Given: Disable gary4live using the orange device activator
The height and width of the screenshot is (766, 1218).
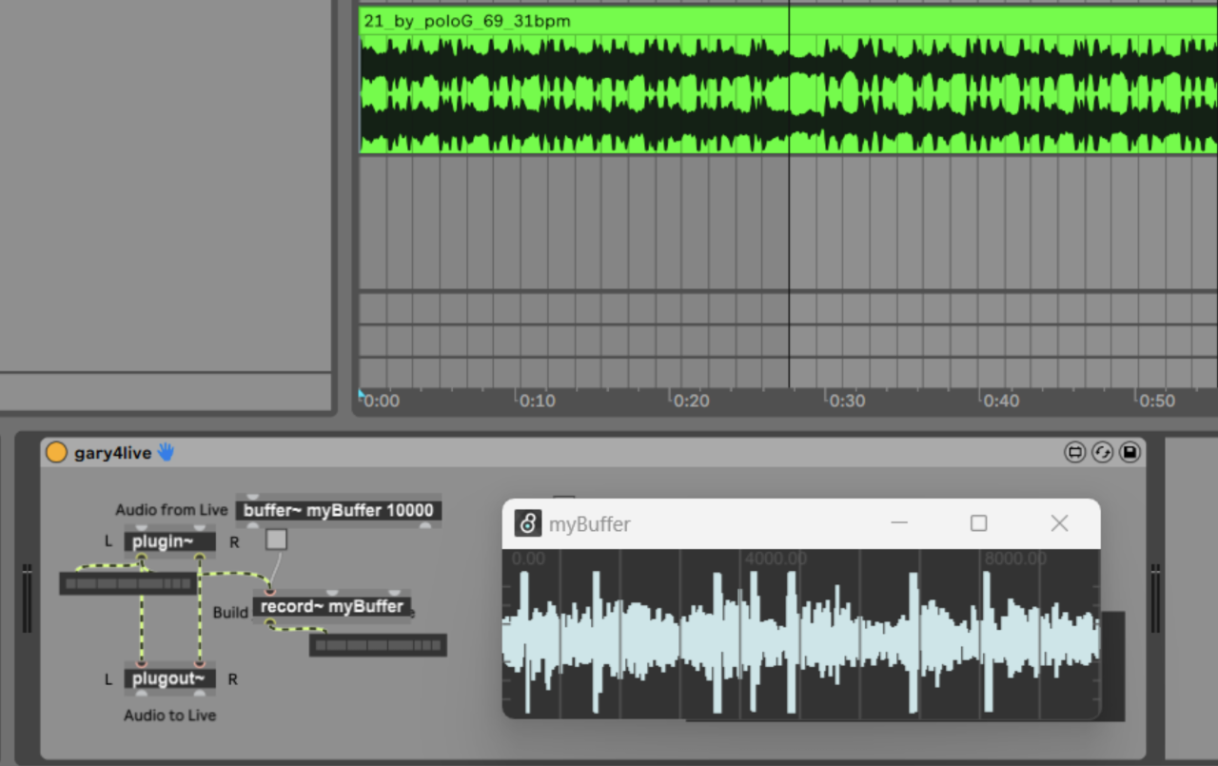Looking at the screenshot, I should (56, 451).
